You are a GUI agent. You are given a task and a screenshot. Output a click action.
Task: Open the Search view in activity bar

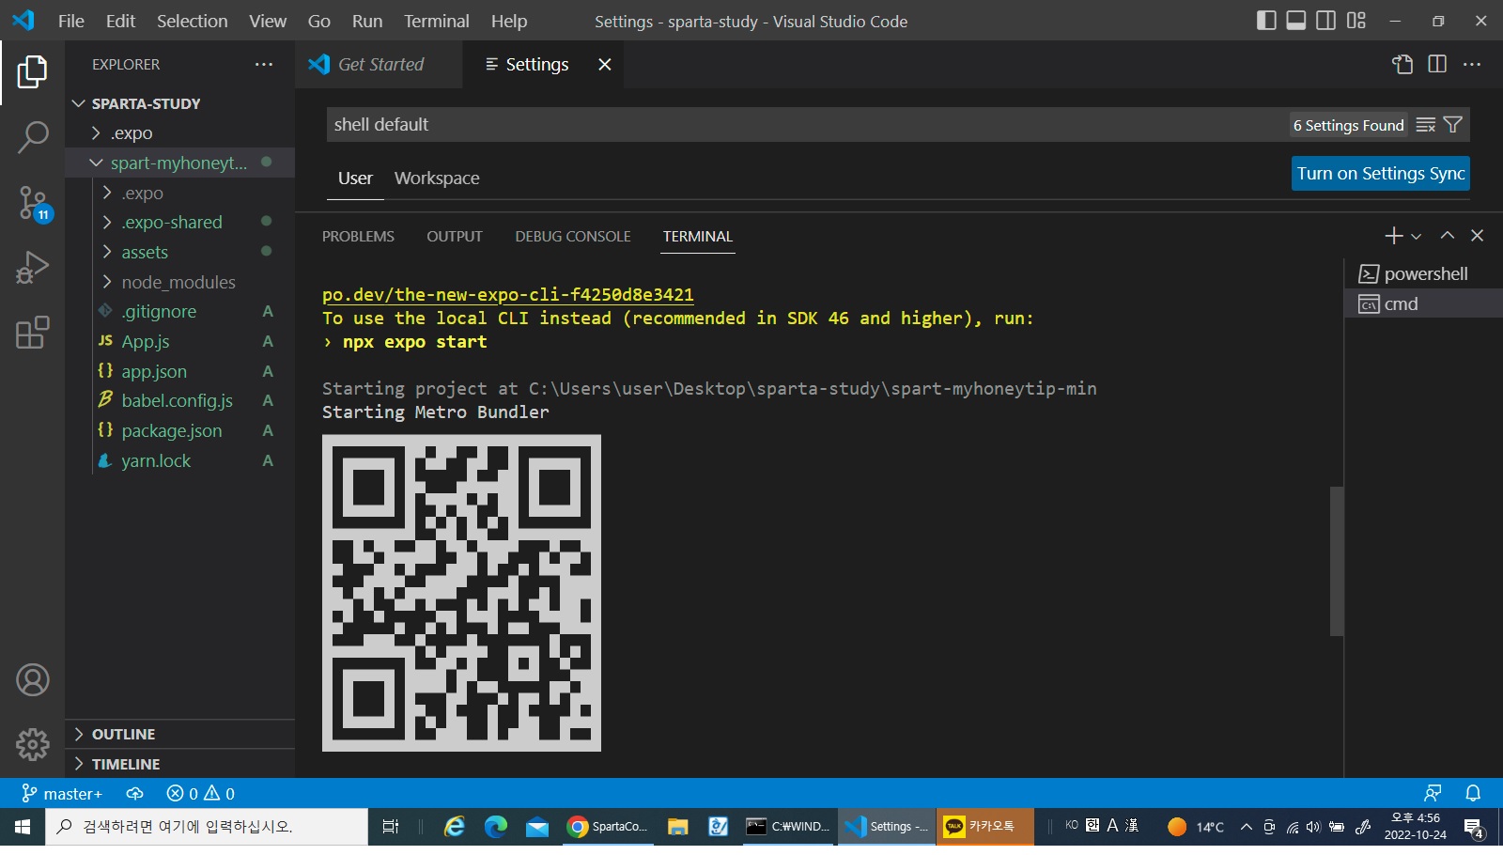coord(32,137)
